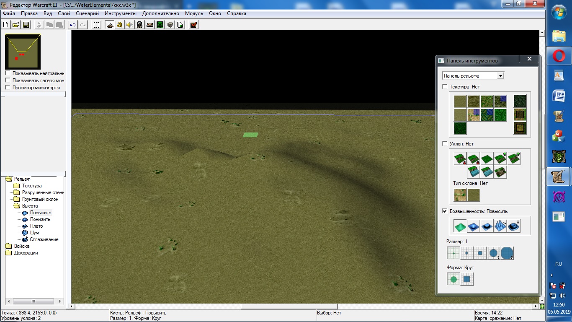
Task: Choose the second brush size button
Action: pyautogui.click(x=467, y=253)
